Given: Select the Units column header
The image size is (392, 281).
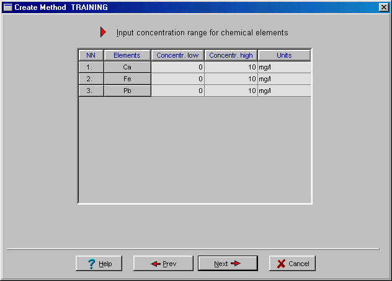Looking at the screenshot, I should tap(284, 55).
